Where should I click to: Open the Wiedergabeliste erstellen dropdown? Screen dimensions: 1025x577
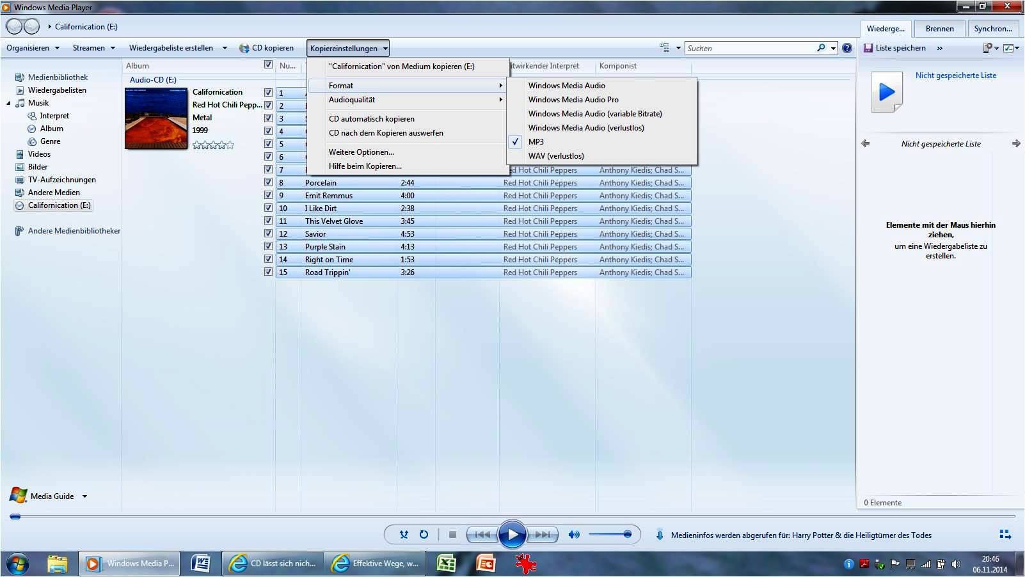[178, 48]
